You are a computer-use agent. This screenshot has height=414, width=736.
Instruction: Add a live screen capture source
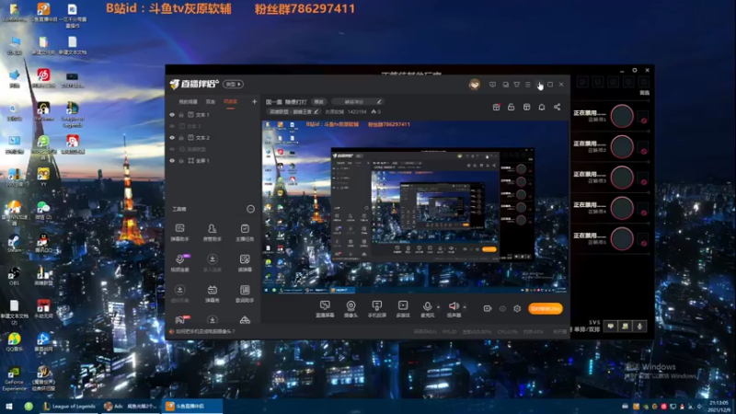coord(325,309)
